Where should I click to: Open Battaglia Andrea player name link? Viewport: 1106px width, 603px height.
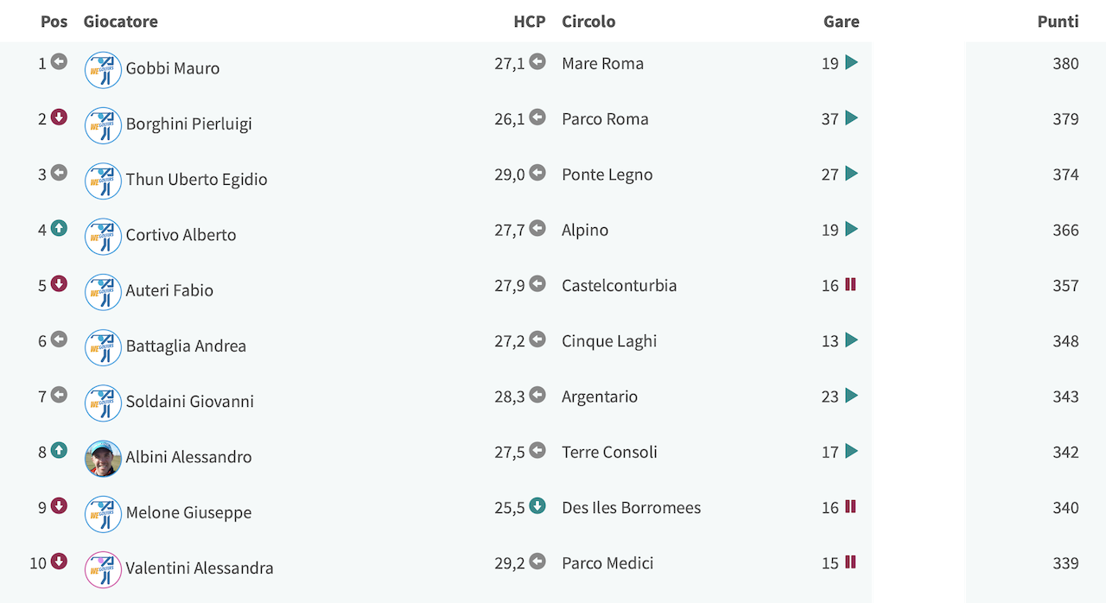click(186, 346)
